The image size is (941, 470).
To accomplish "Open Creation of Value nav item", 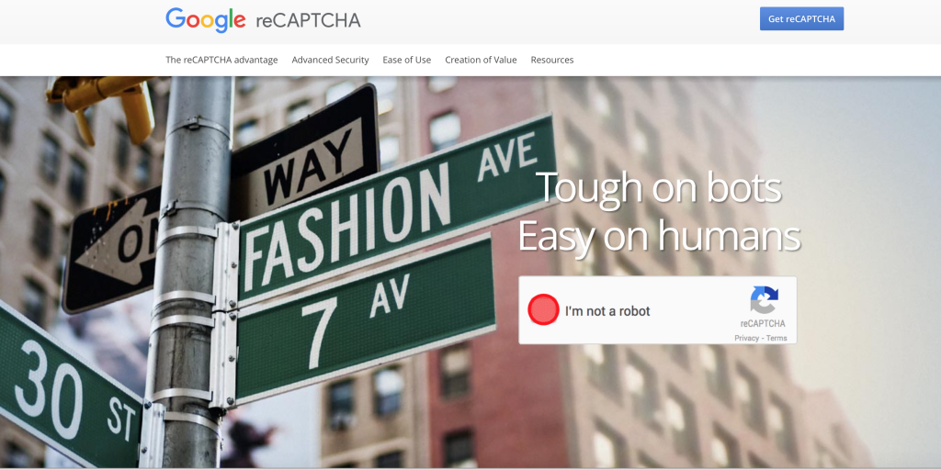I will pyautogui.click(x=481, y=60).
